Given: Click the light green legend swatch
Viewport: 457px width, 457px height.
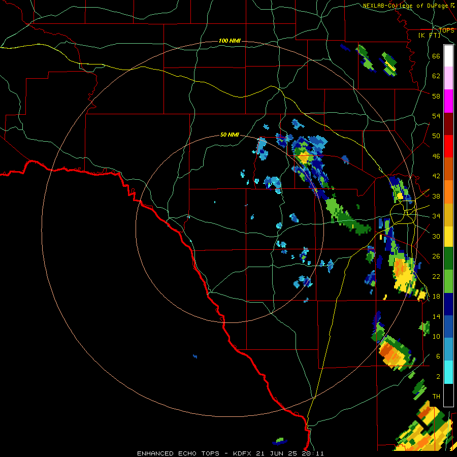Looking at the screenshot, I should point(448,281).
